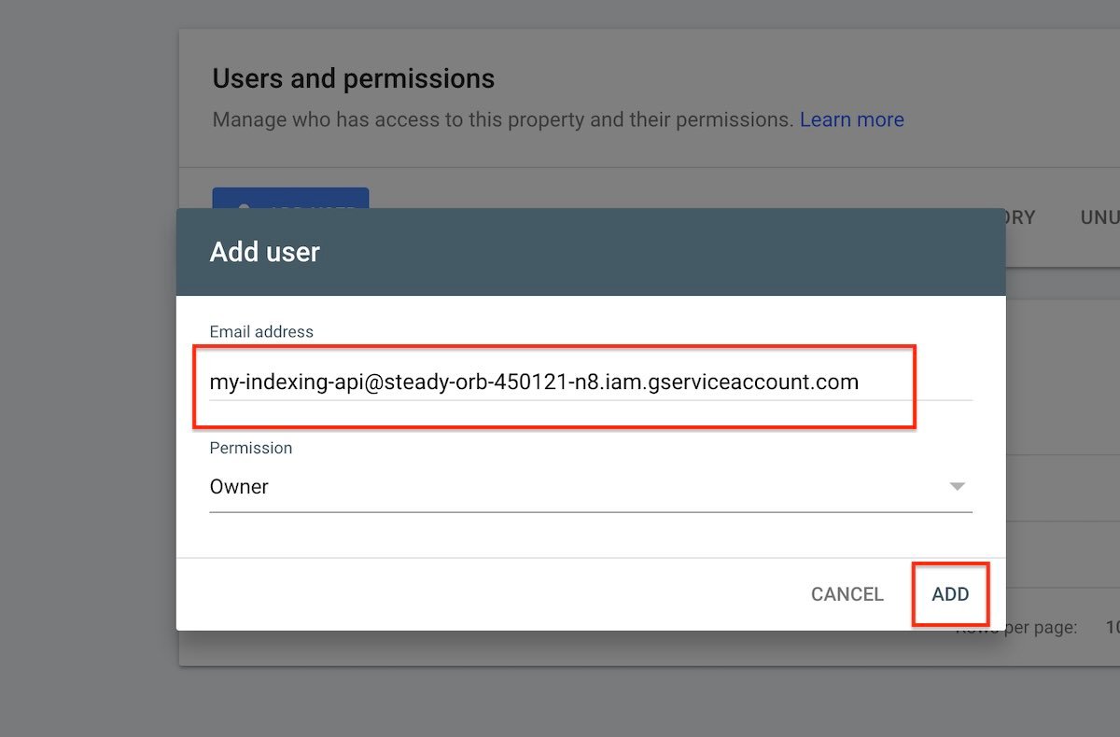Click the service account email text
The width and height of the screenshot is (1120, 737).
click(x=534, y=382)
